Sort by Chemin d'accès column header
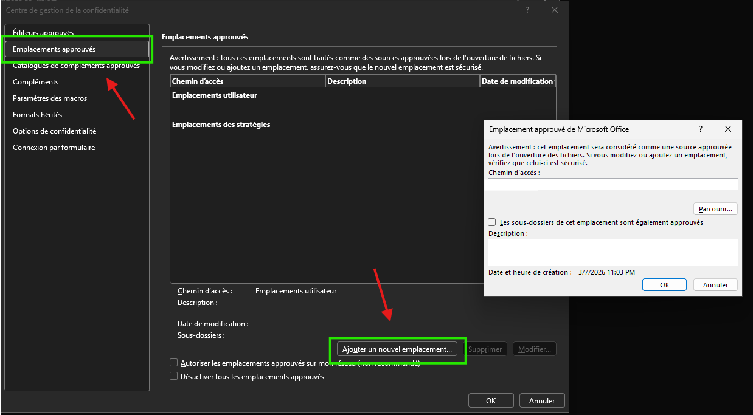 tap(248, 81)
